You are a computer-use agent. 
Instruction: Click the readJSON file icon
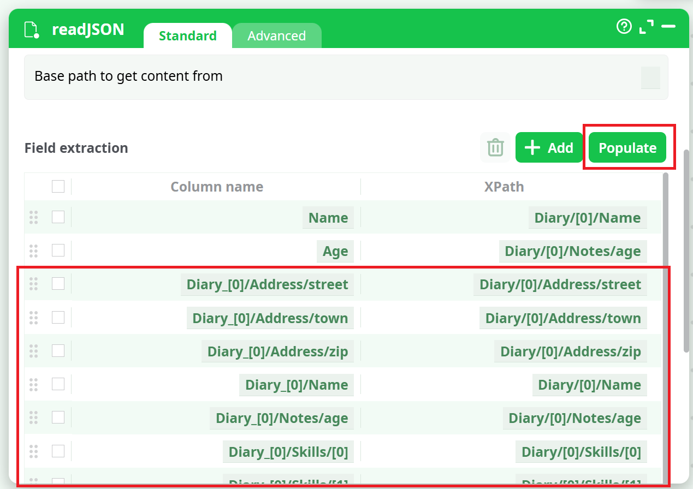coord(32,29)
